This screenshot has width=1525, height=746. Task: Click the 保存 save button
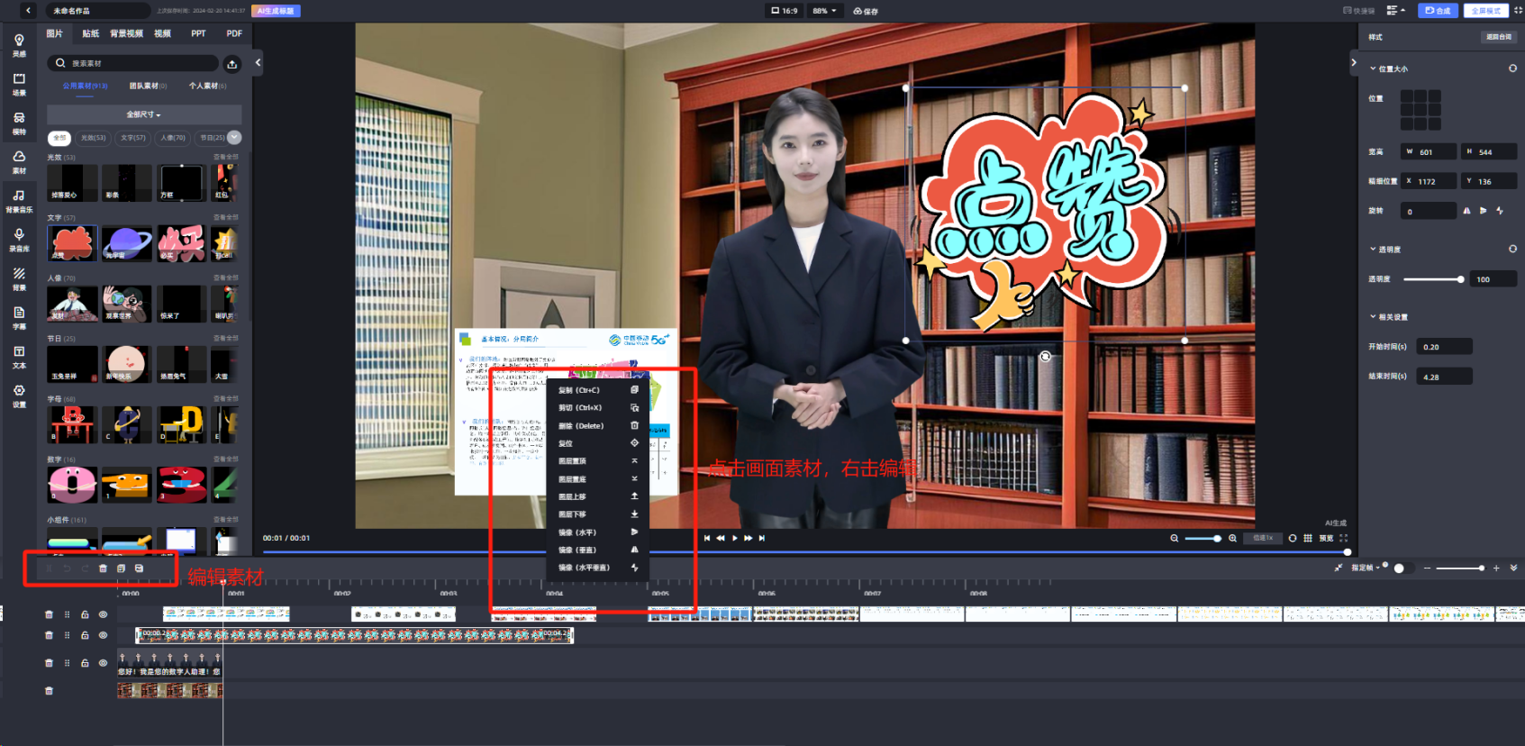pyautogui.click(x=866, y=11)
